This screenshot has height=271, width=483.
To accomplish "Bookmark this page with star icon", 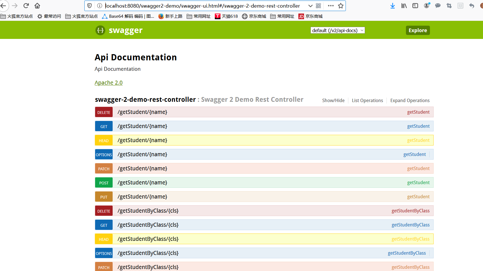I will 341,6.
